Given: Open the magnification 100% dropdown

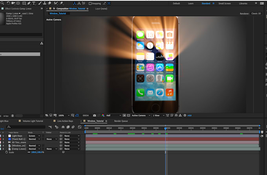Looking at the screenshot, I should click(64, 116).
